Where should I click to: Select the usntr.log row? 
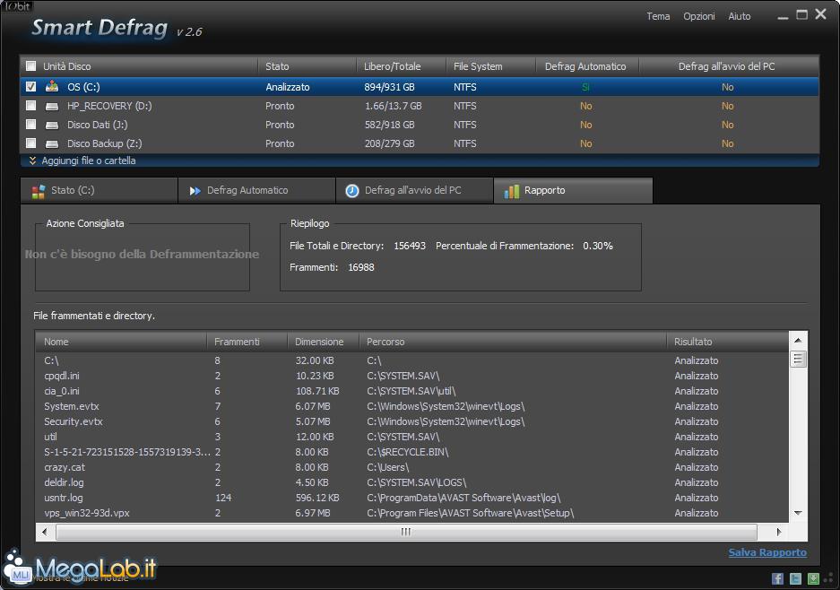click(412, 498)
